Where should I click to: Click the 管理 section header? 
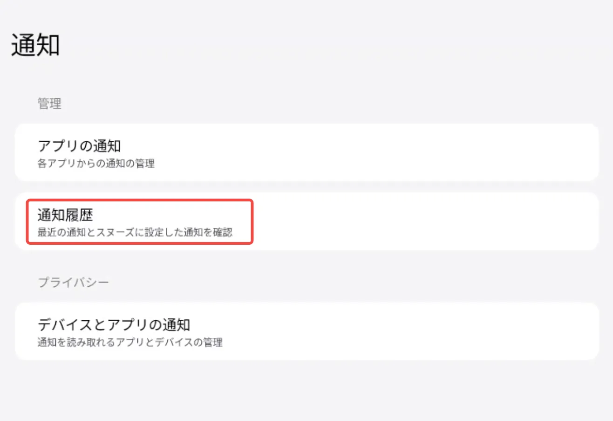tap(49, 104)
